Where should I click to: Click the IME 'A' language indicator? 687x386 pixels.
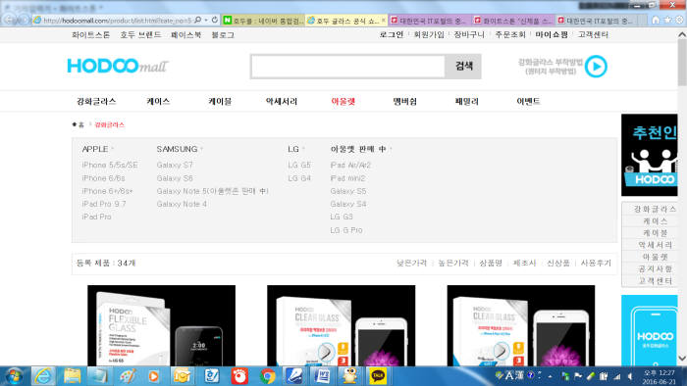click(x=508, y=375)
